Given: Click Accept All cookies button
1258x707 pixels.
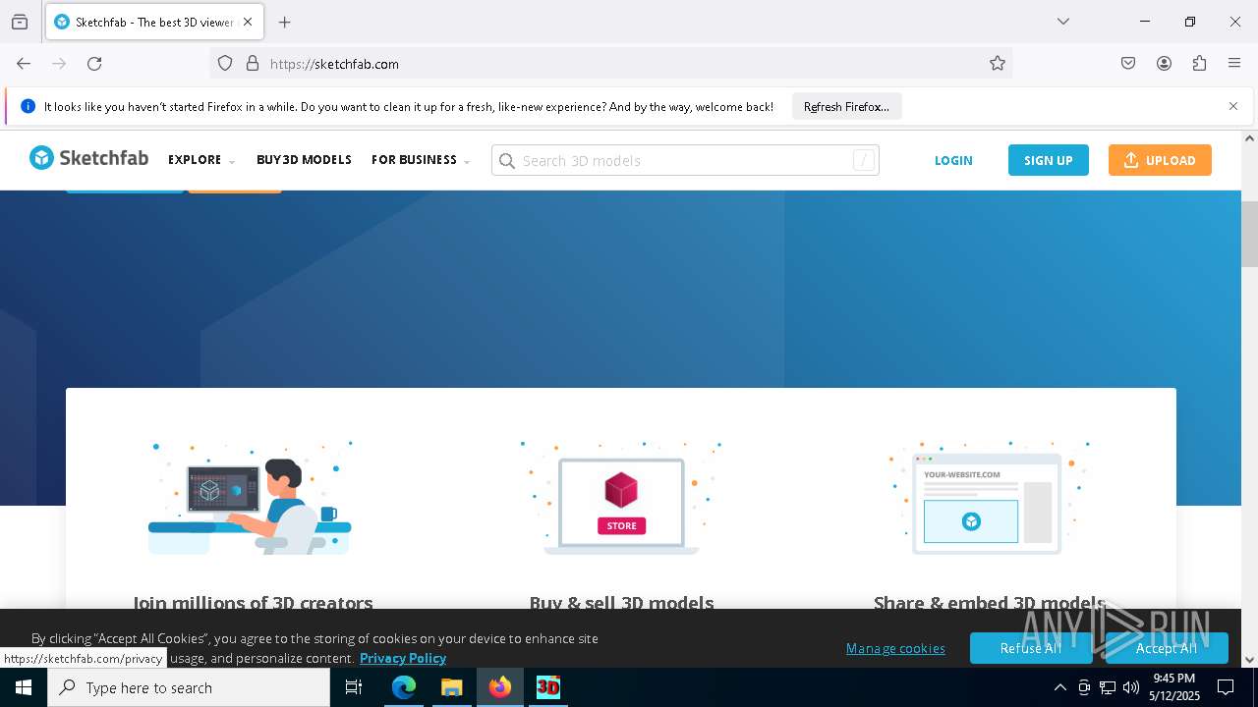Looking at the screenshot, I should tap(1167, 648).
